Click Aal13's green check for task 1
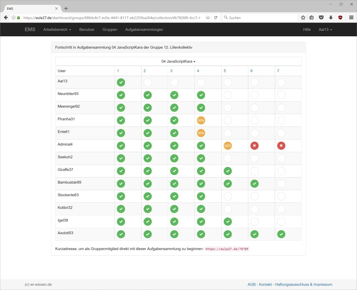 (121, 82)
